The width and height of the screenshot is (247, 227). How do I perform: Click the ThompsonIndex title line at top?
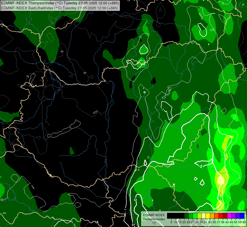coord(60,3)
